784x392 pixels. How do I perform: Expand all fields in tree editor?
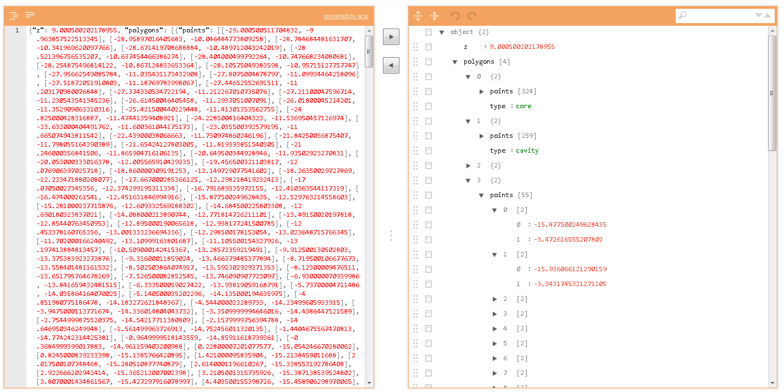click(418, 15)
